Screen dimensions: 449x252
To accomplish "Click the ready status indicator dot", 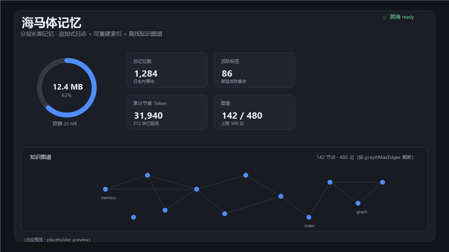I will [x=385, y=17].
